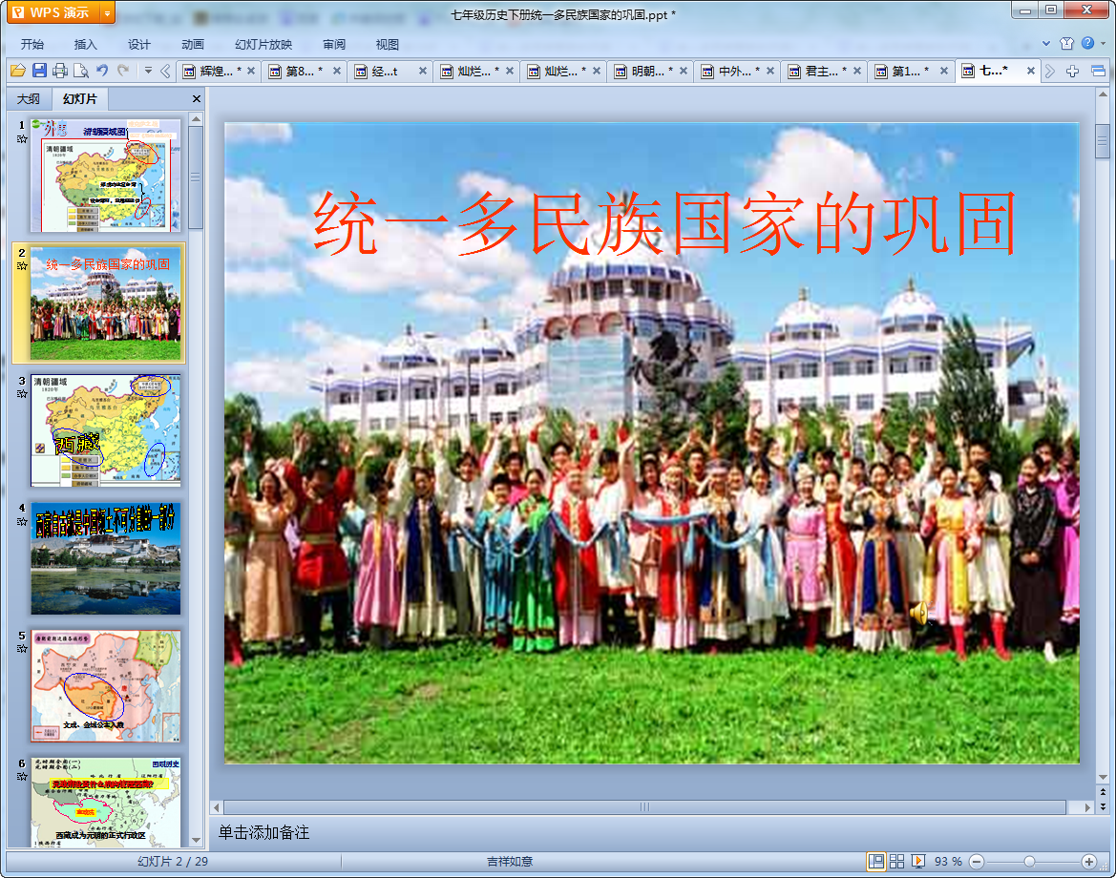Viewport: 1116px width, 878px height.
Task: Click the zoom slider handle
Action: (x=1029, y=862)
